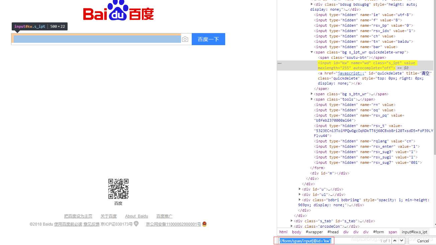Open the 京公网安备11000002000001号 link

(173, 224)
